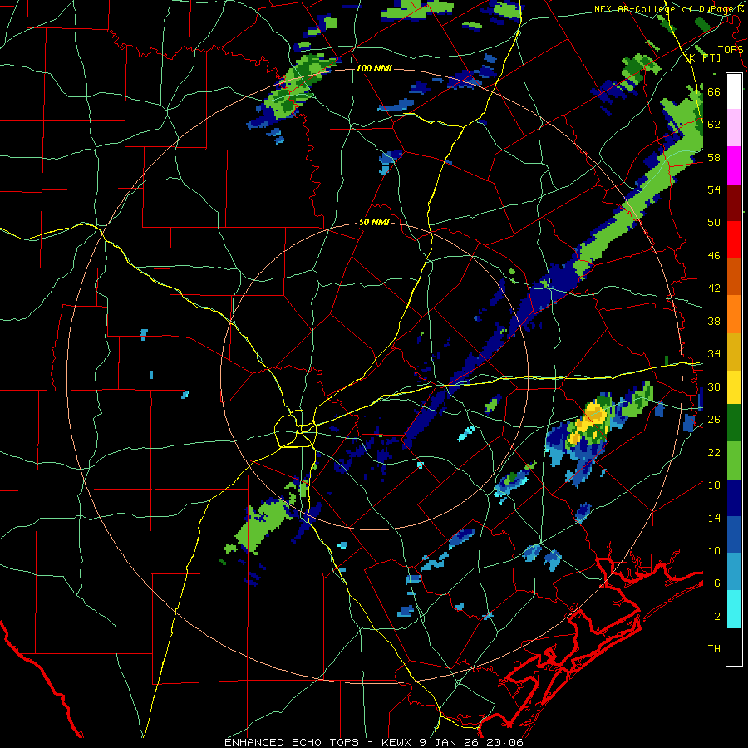748x748 pixels.
Task: Click the legend value "26"
Action: click(714, 420)
